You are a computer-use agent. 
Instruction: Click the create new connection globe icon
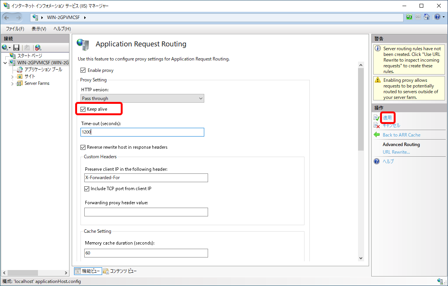pos(5,48)
